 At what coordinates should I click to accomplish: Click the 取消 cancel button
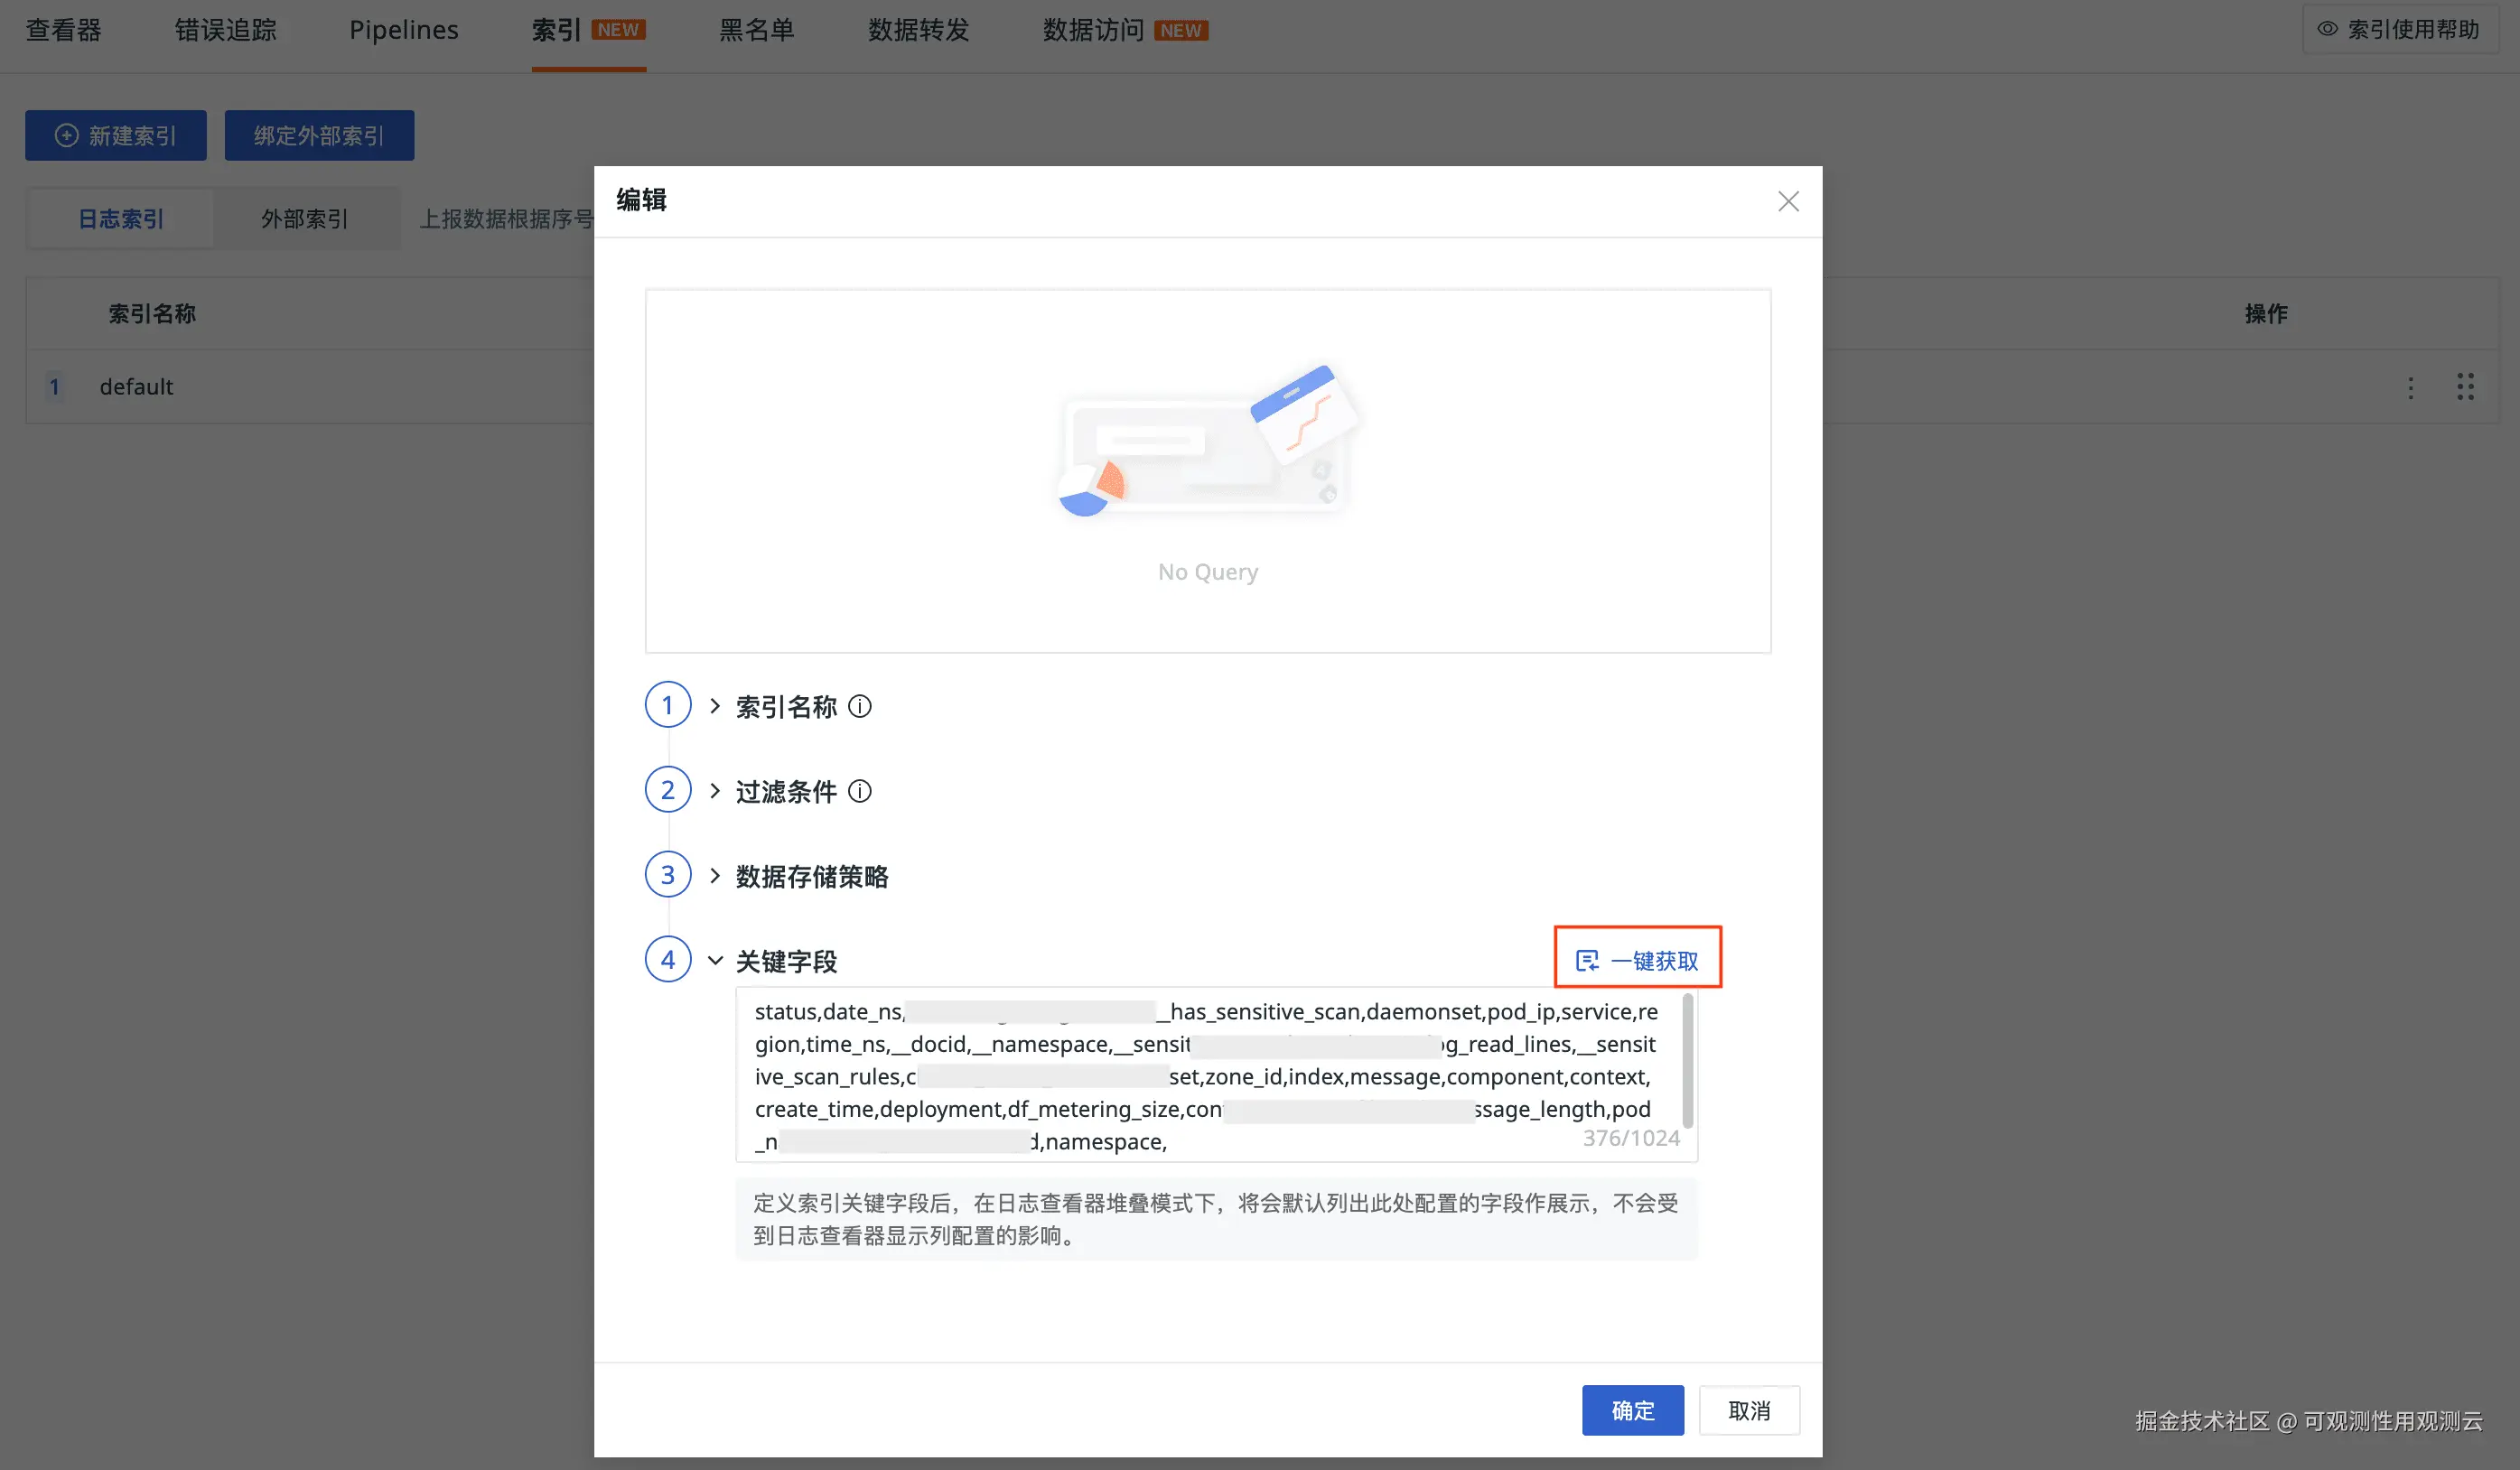point(1749,1410)
